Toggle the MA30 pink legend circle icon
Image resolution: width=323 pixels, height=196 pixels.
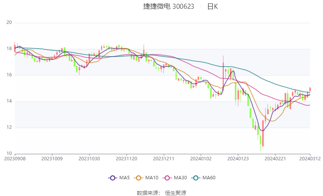pos(167,178)
